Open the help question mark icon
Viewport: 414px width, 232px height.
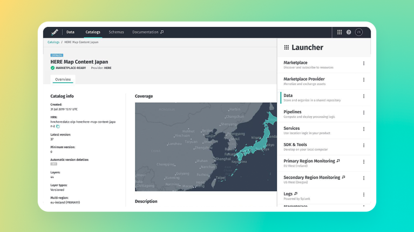pyautogui.click(x=349, y=32)
